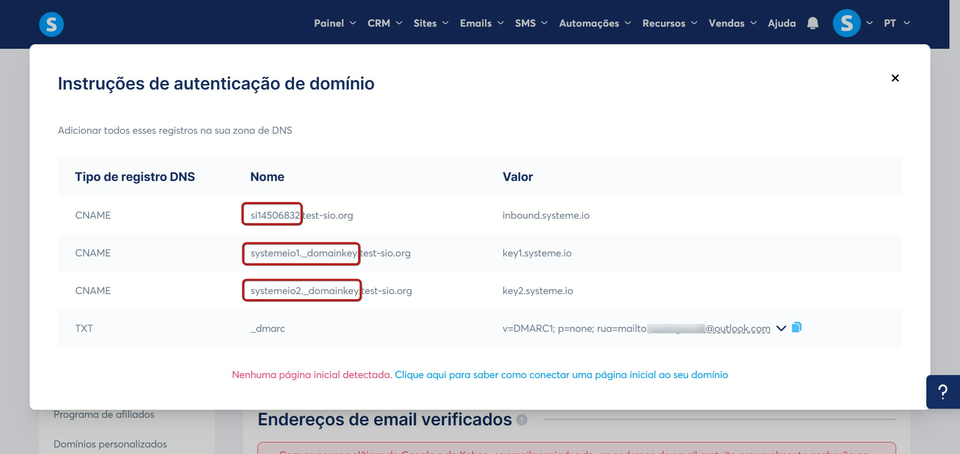
Task: Open the user profile avatar
Action: (x=847, y=23)
